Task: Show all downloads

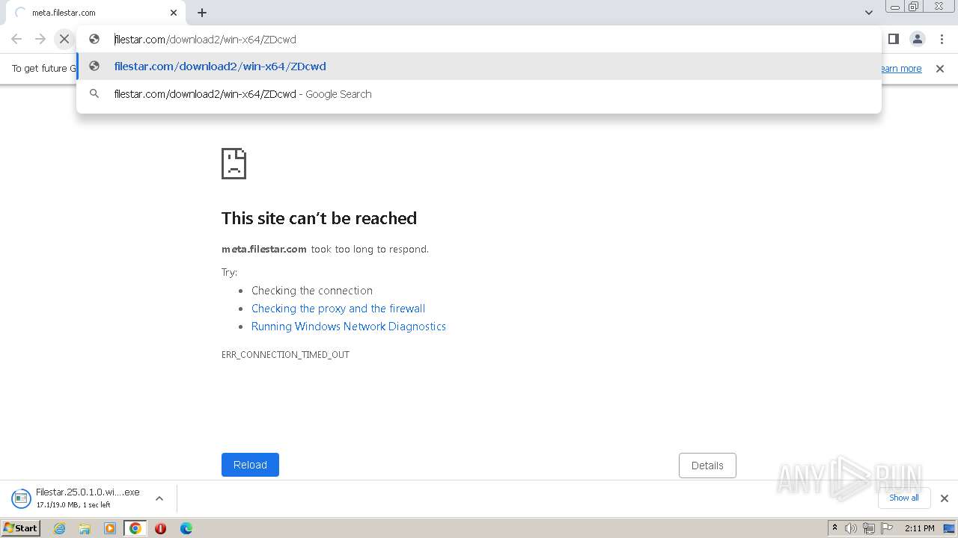Action: [904, 498]
